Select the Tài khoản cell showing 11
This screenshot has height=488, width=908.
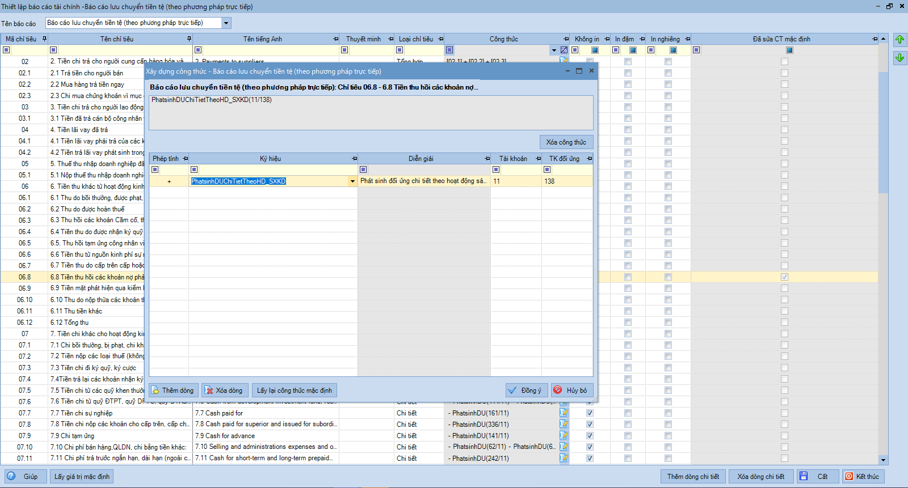pos(516,181)
